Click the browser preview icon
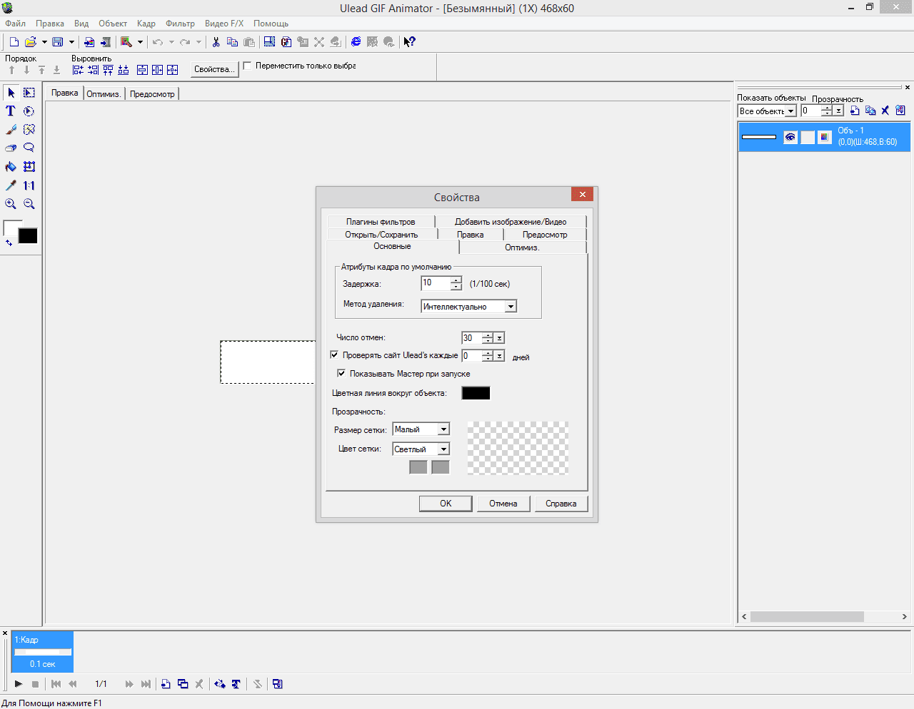Image resolution: width=914 pixels, height=709 pixels. point(356,42)
